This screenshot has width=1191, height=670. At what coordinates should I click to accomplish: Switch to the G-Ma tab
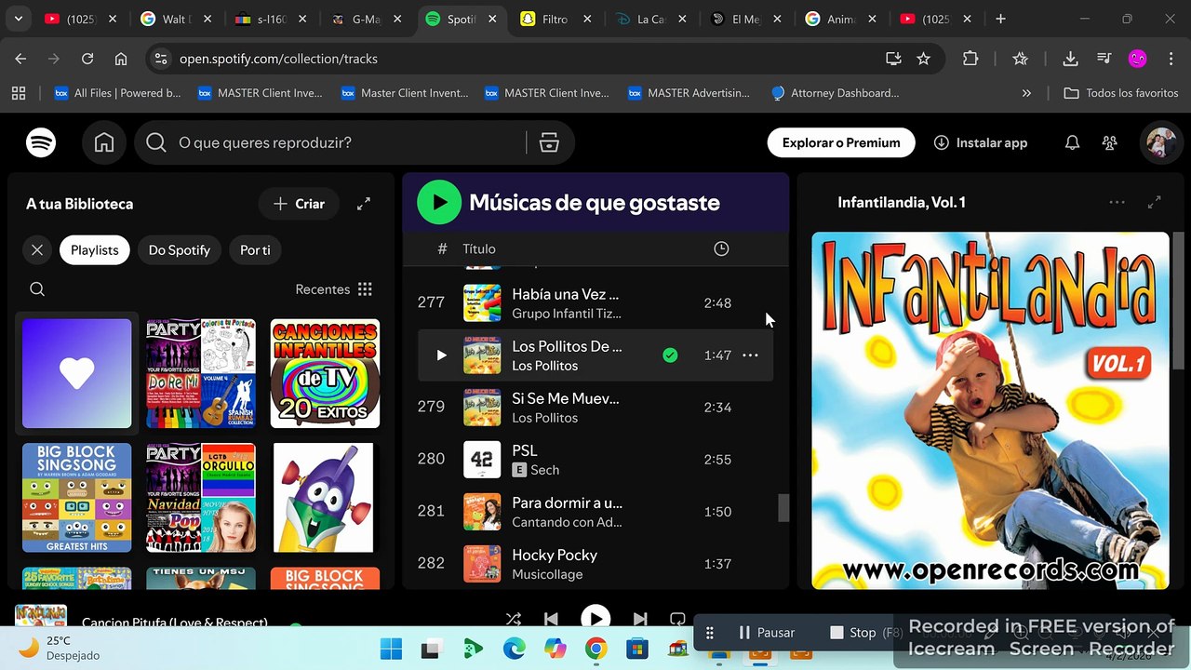pos(364,19)
